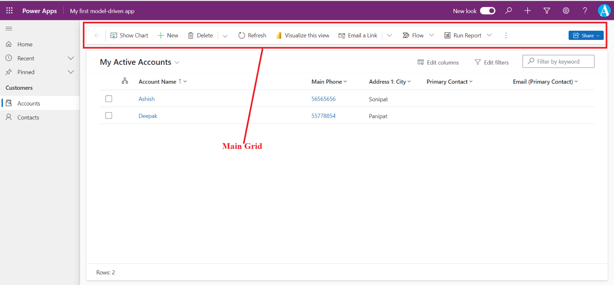Image resolution: width=614 pixels, height=285 pixels.
Task: Go to Contacts in the sidebar
Action: [28, 118]
